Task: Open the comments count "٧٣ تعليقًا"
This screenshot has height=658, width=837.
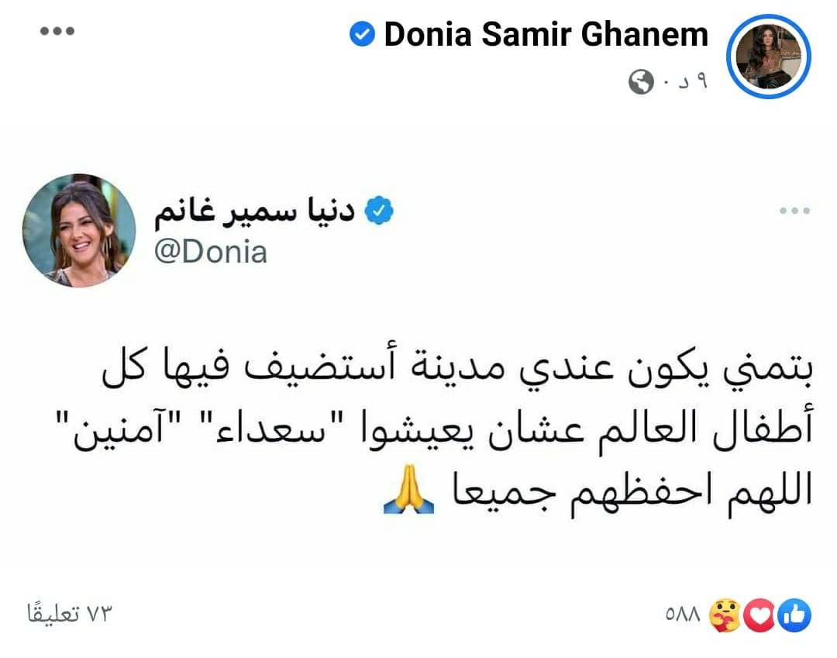Action: point(71,615)
